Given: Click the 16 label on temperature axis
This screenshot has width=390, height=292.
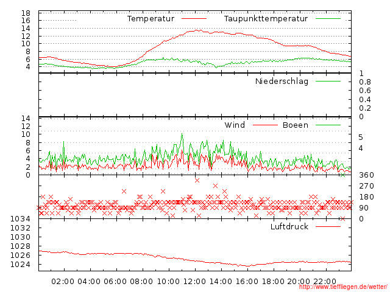Looking at the screenshot, I should click(26, 21).
